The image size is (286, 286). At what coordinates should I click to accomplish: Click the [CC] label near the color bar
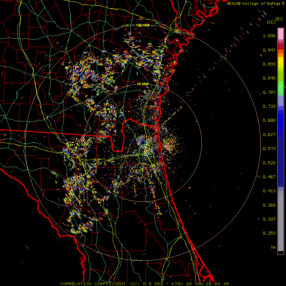point(271,22)
